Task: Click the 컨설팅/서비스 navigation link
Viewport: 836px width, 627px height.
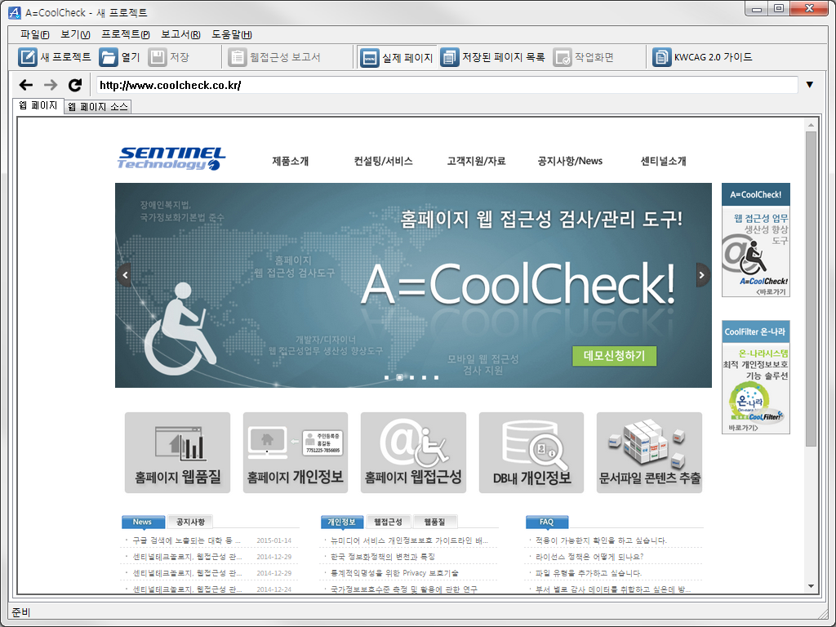Action: click(x=384, y=161)
